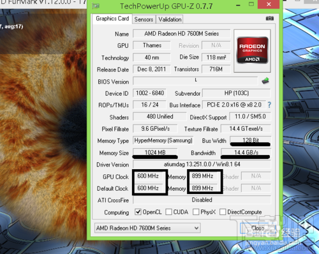Click the GPU Clock '600 MHz' value
Image resolution: width=319 pixels, height=254 pixels.
[148, 176]
